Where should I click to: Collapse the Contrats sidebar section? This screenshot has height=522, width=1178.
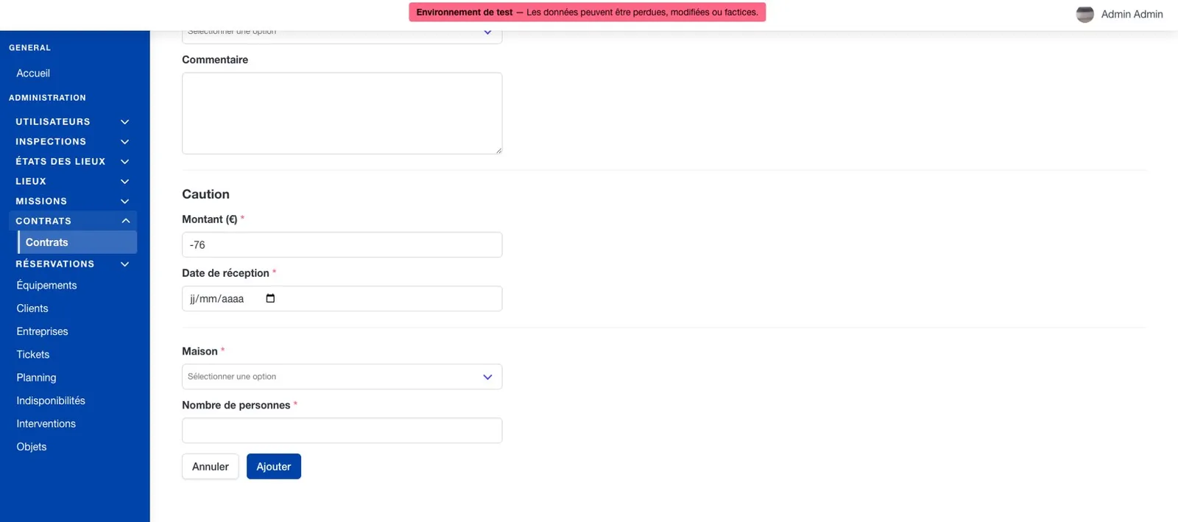pyautogui.click(x=72, y=221)
